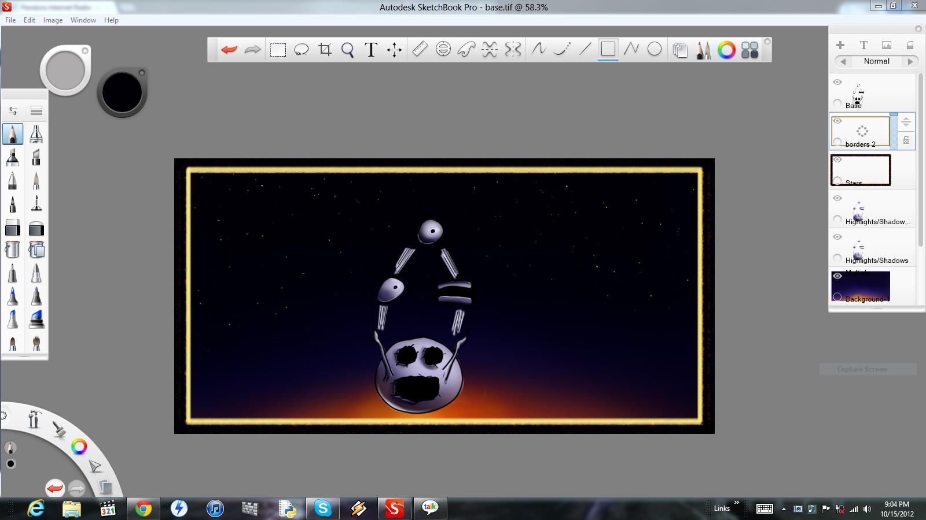Open the Brush palette from toolbar

coord(704,50)
